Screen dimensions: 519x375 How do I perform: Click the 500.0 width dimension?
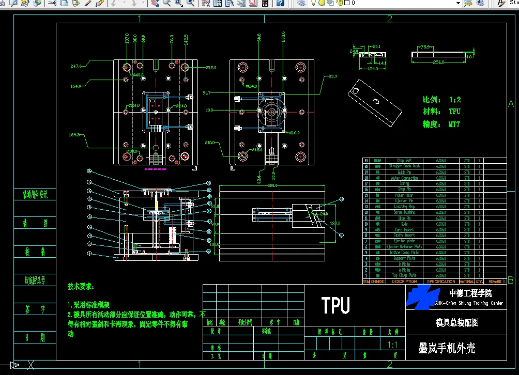point(272,185)
